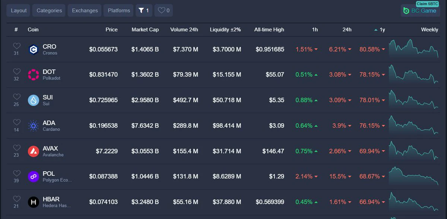Open the POL coin name link
447x219 pixels.
pos(49,174)
